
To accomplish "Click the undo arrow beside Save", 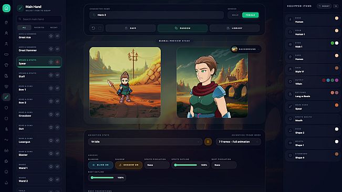I will (94, 28).
